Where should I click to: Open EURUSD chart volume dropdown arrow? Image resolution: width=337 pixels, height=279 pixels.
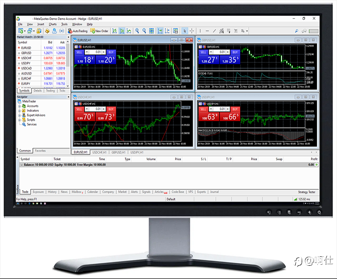(x=87, y=52)
